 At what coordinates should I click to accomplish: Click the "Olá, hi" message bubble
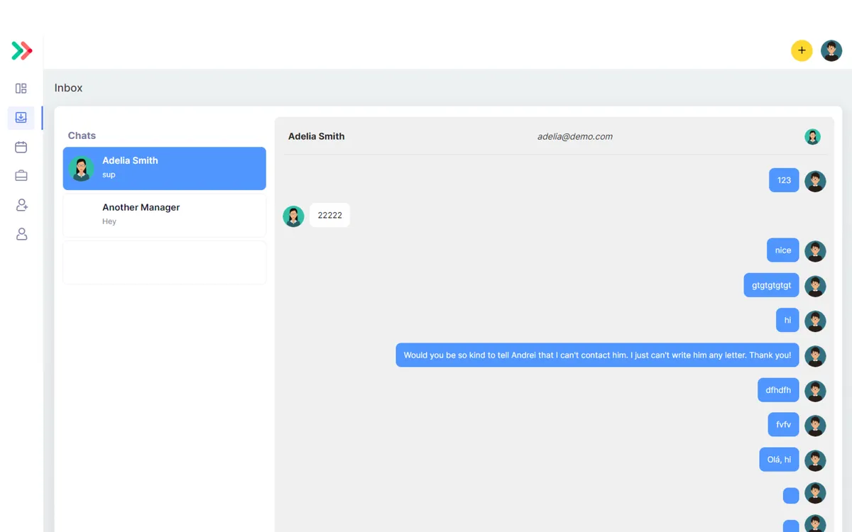(x=779, y=459)
